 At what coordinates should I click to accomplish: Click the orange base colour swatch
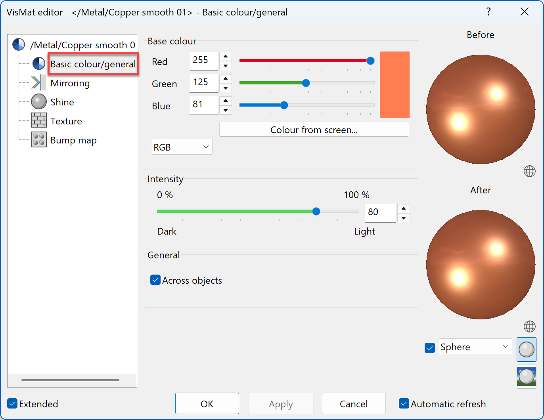tap(395, 84)
